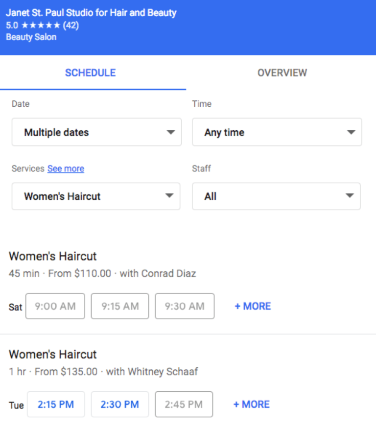This screenshot has width=376, height=429.
Task: Click the five-star rating in header
Action: [x=41, y=25]
